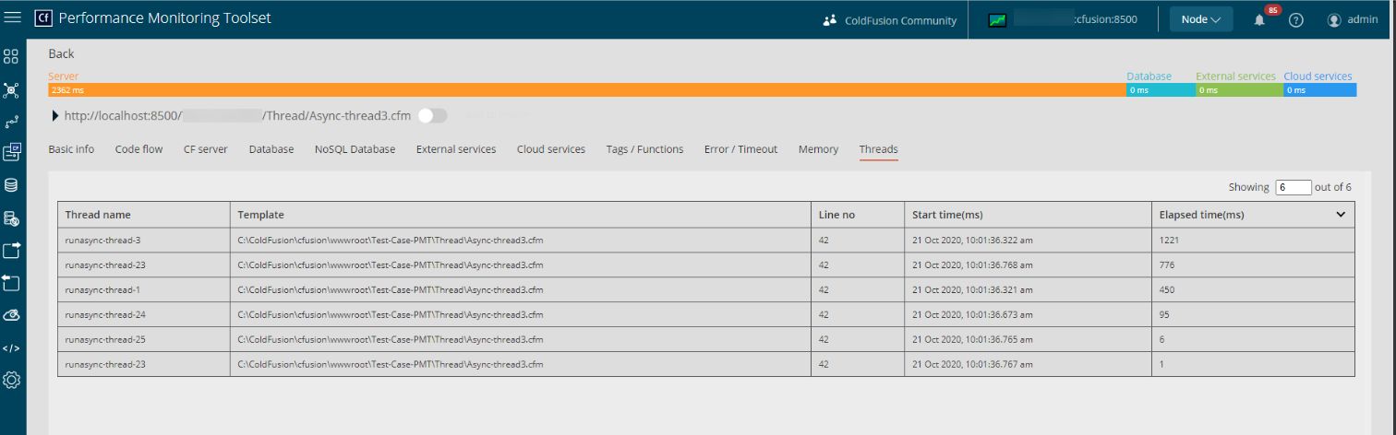Click the Showing rows count input field
The image size is (1396, 435).
[1293, 187]
